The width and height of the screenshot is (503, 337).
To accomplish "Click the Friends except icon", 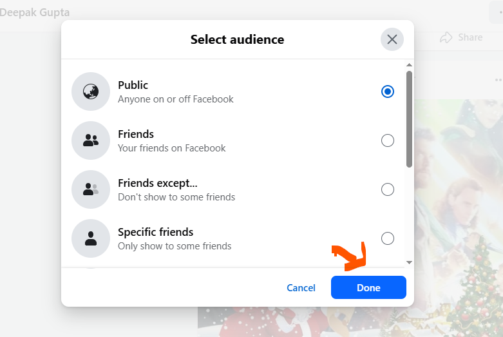I will click(91, 189).
